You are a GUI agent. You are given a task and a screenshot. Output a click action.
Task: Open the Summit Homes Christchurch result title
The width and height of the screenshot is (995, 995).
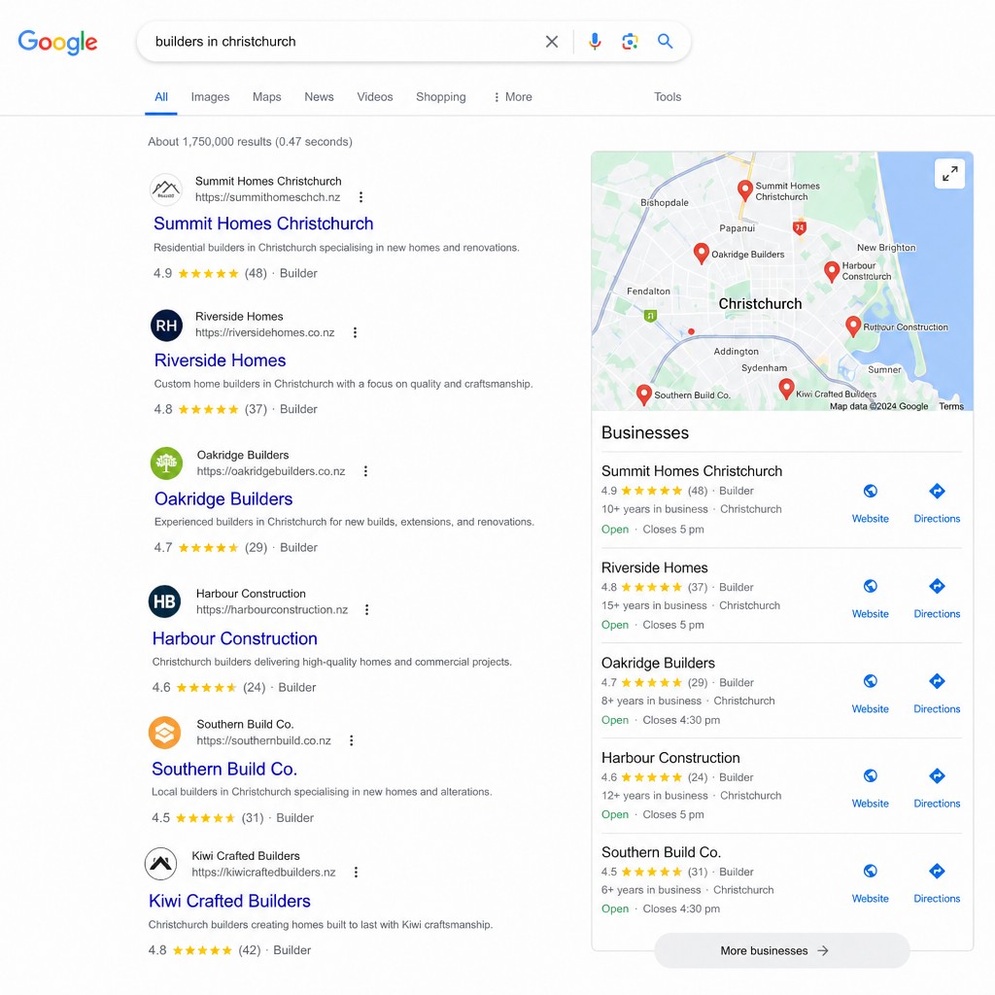[263, 223]
